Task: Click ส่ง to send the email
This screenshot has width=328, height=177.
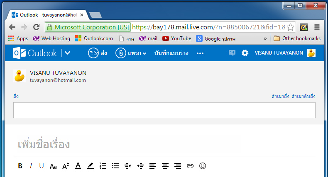Action: [x=98, y=53]
